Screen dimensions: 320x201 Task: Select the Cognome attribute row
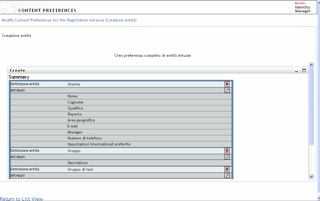coord(75,102)
